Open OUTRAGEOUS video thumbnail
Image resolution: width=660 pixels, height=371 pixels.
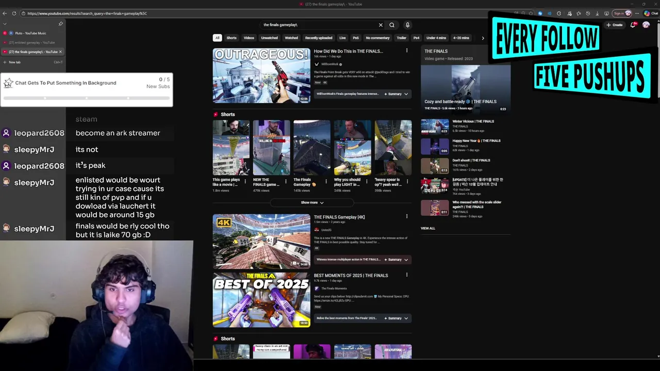(261, 75)
